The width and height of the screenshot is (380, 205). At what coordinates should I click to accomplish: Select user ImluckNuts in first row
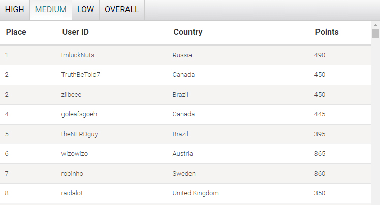(x=78, y=55)
